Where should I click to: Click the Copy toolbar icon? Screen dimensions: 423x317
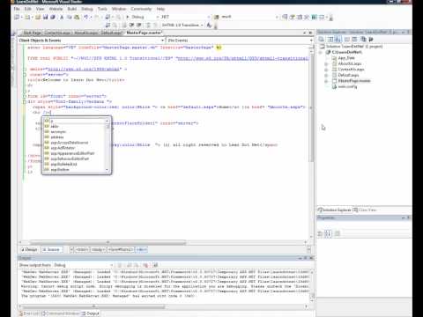(x=70, y=17)
